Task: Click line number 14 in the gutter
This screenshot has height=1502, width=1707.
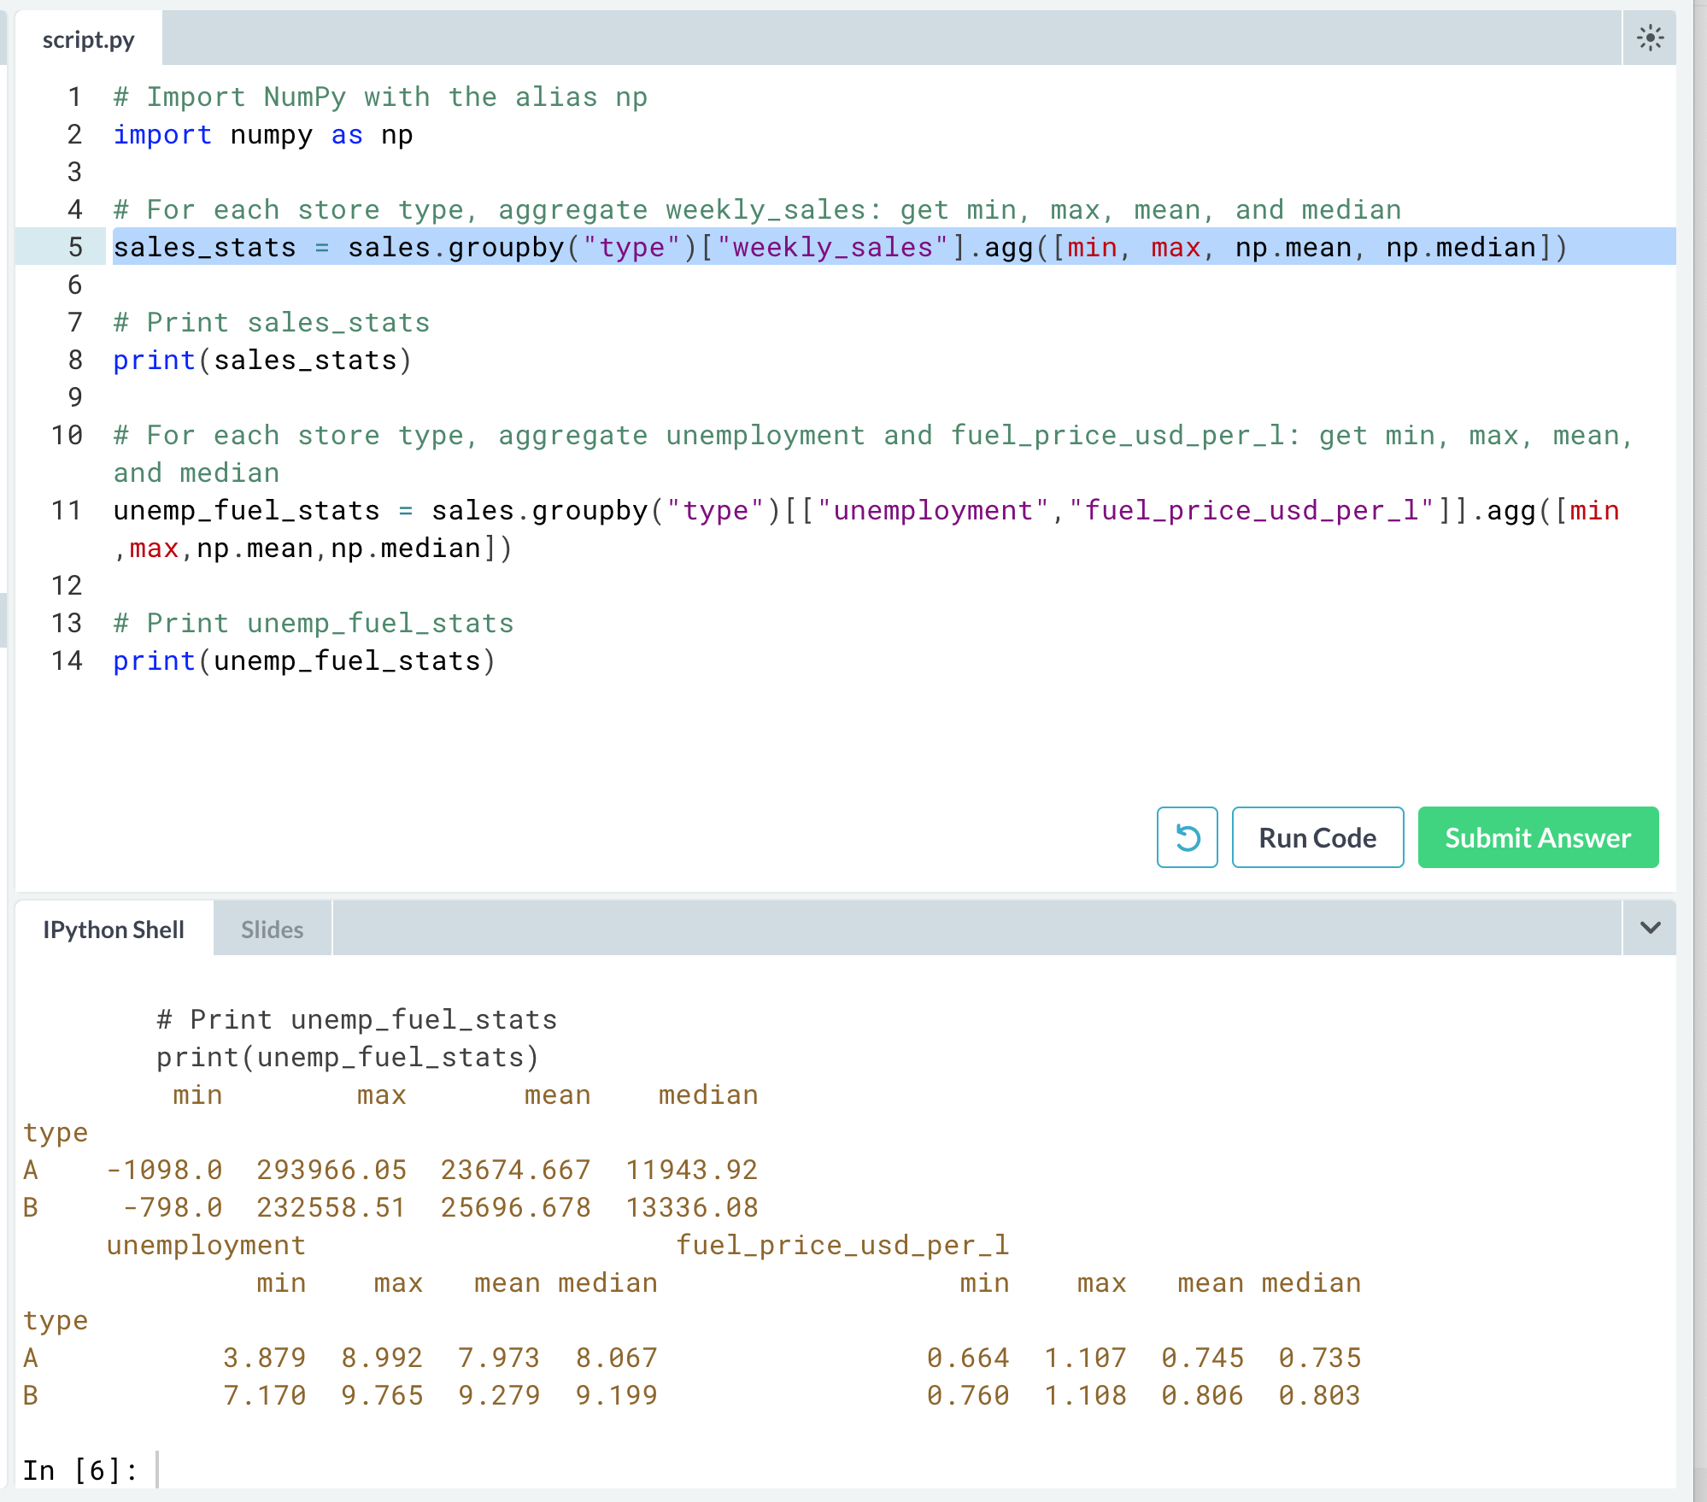Action: pos(67,660)
